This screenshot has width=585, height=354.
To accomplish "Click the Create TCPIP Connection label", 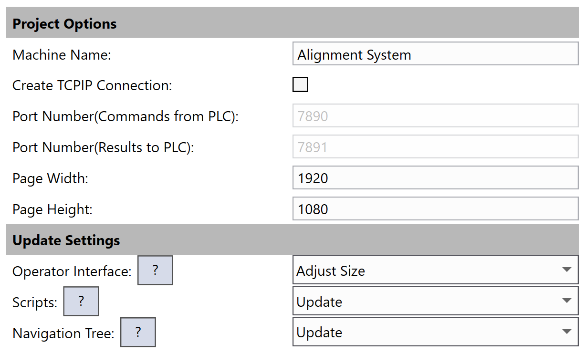I will [x=92, y=85].
